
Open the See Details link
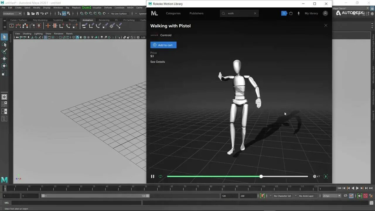point(158,62)
